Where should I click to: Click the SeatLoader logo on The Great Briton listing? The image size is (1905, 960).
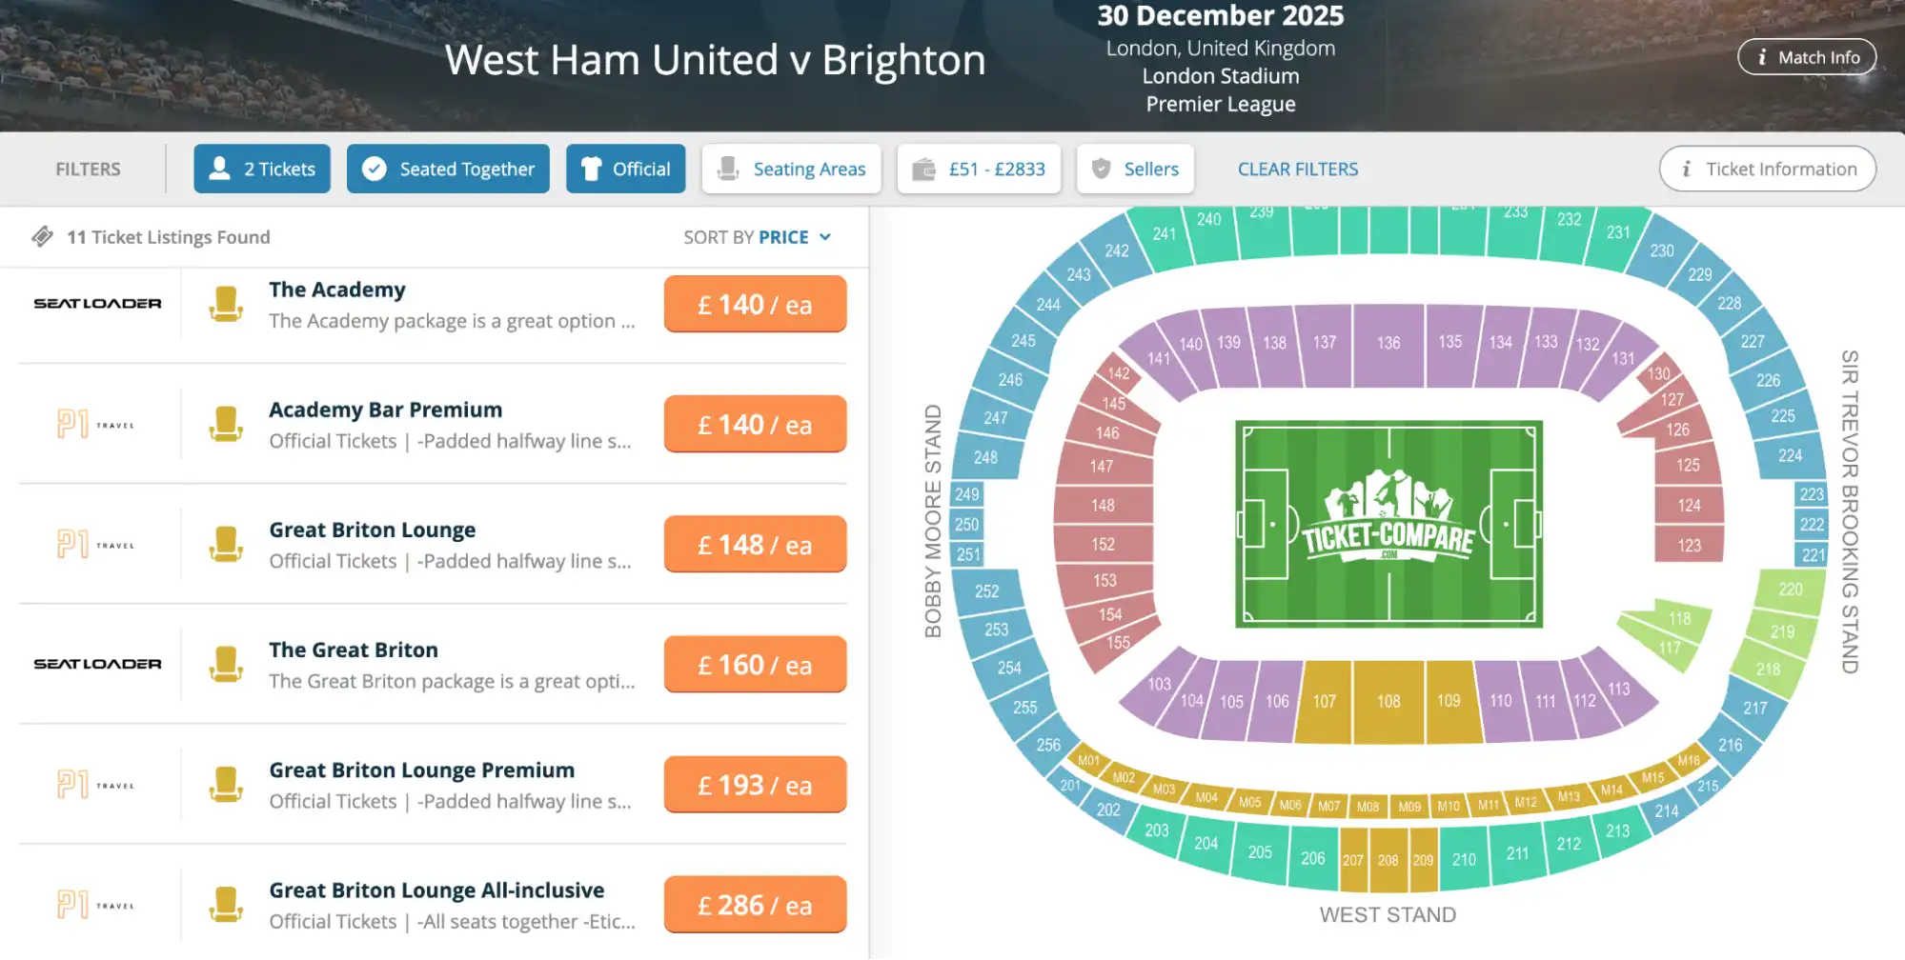pos(98,664)
